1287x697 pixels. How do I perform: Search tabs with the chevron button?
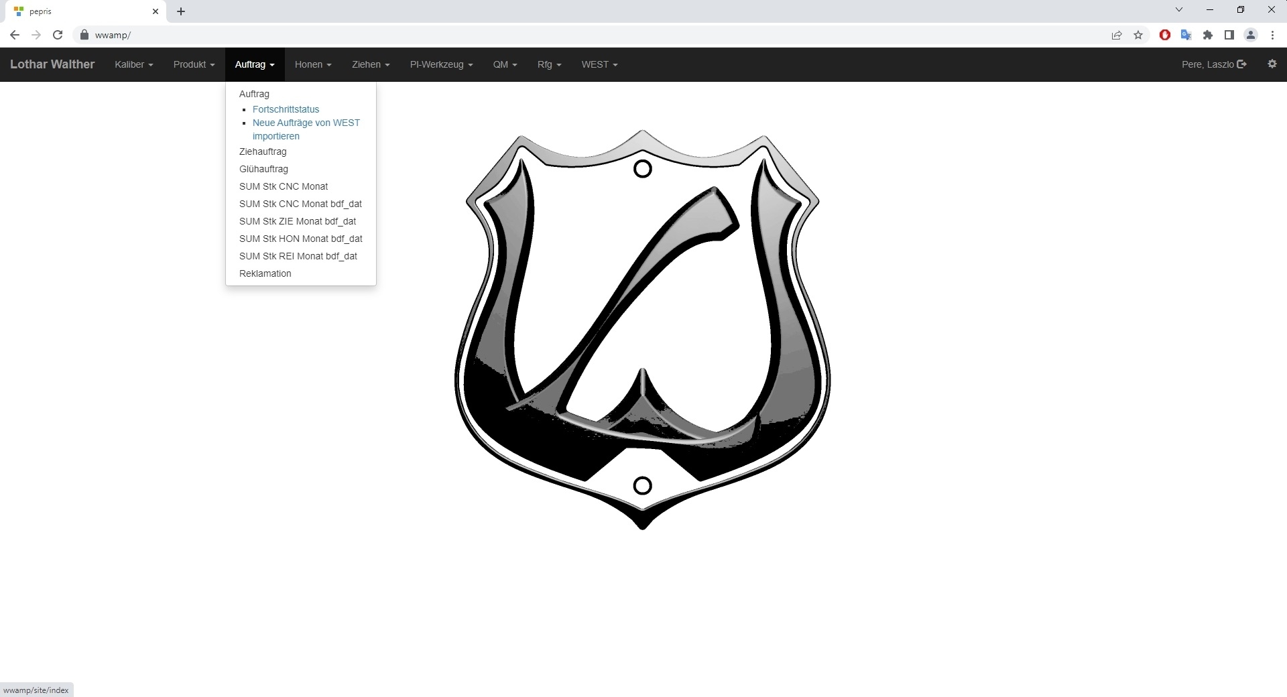pyautogui.click(x=1179, y=10)
